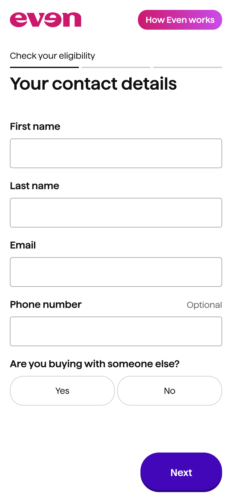Image resolution: width=232 pixels, height=502 pixels.
Task: Click the Check your eligibility step title
Action: pyautogui.click(x=52, y=56)
